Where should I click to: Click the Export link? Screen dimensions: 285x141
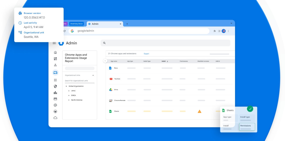point(146,54)
